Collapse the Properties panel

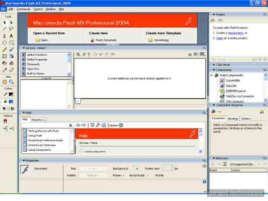[24, 161]
